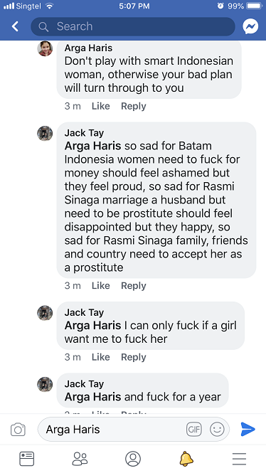Tap the Search field in the header

tap(133, 26)
